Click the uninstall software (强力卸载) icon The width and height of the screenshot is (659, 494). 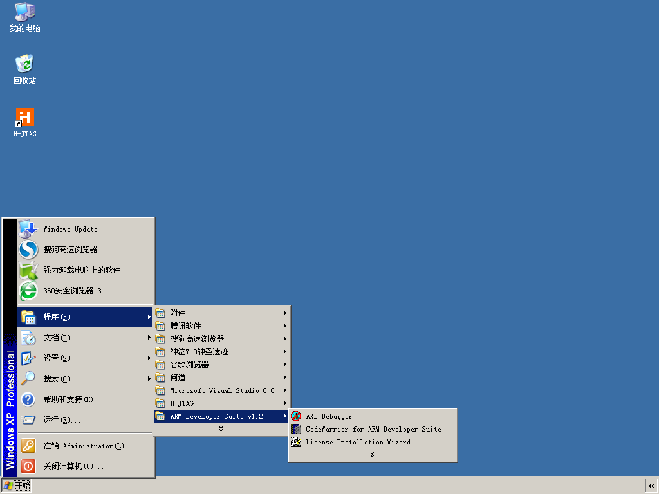28,270
